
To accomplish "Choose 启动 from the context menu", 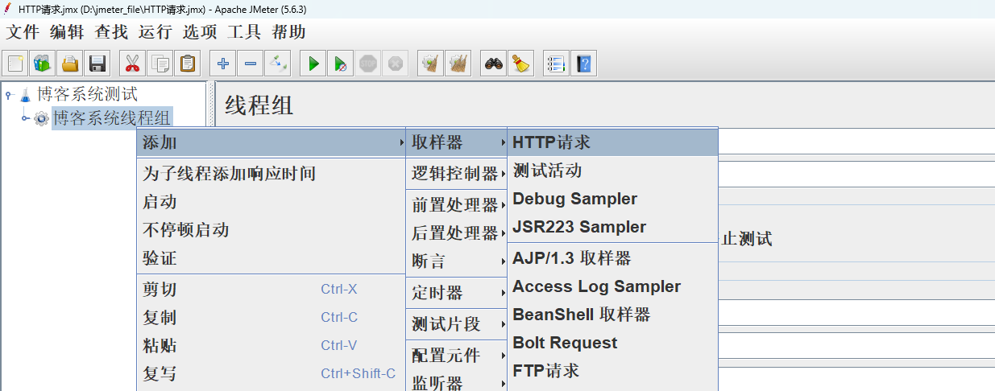I will tap(271, 202).
